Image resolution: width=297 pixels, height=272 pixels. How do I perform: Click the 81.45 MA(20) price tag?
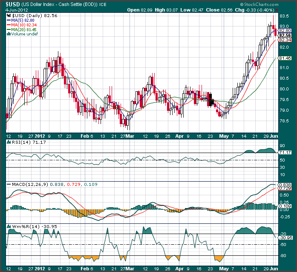click(285, 58)
